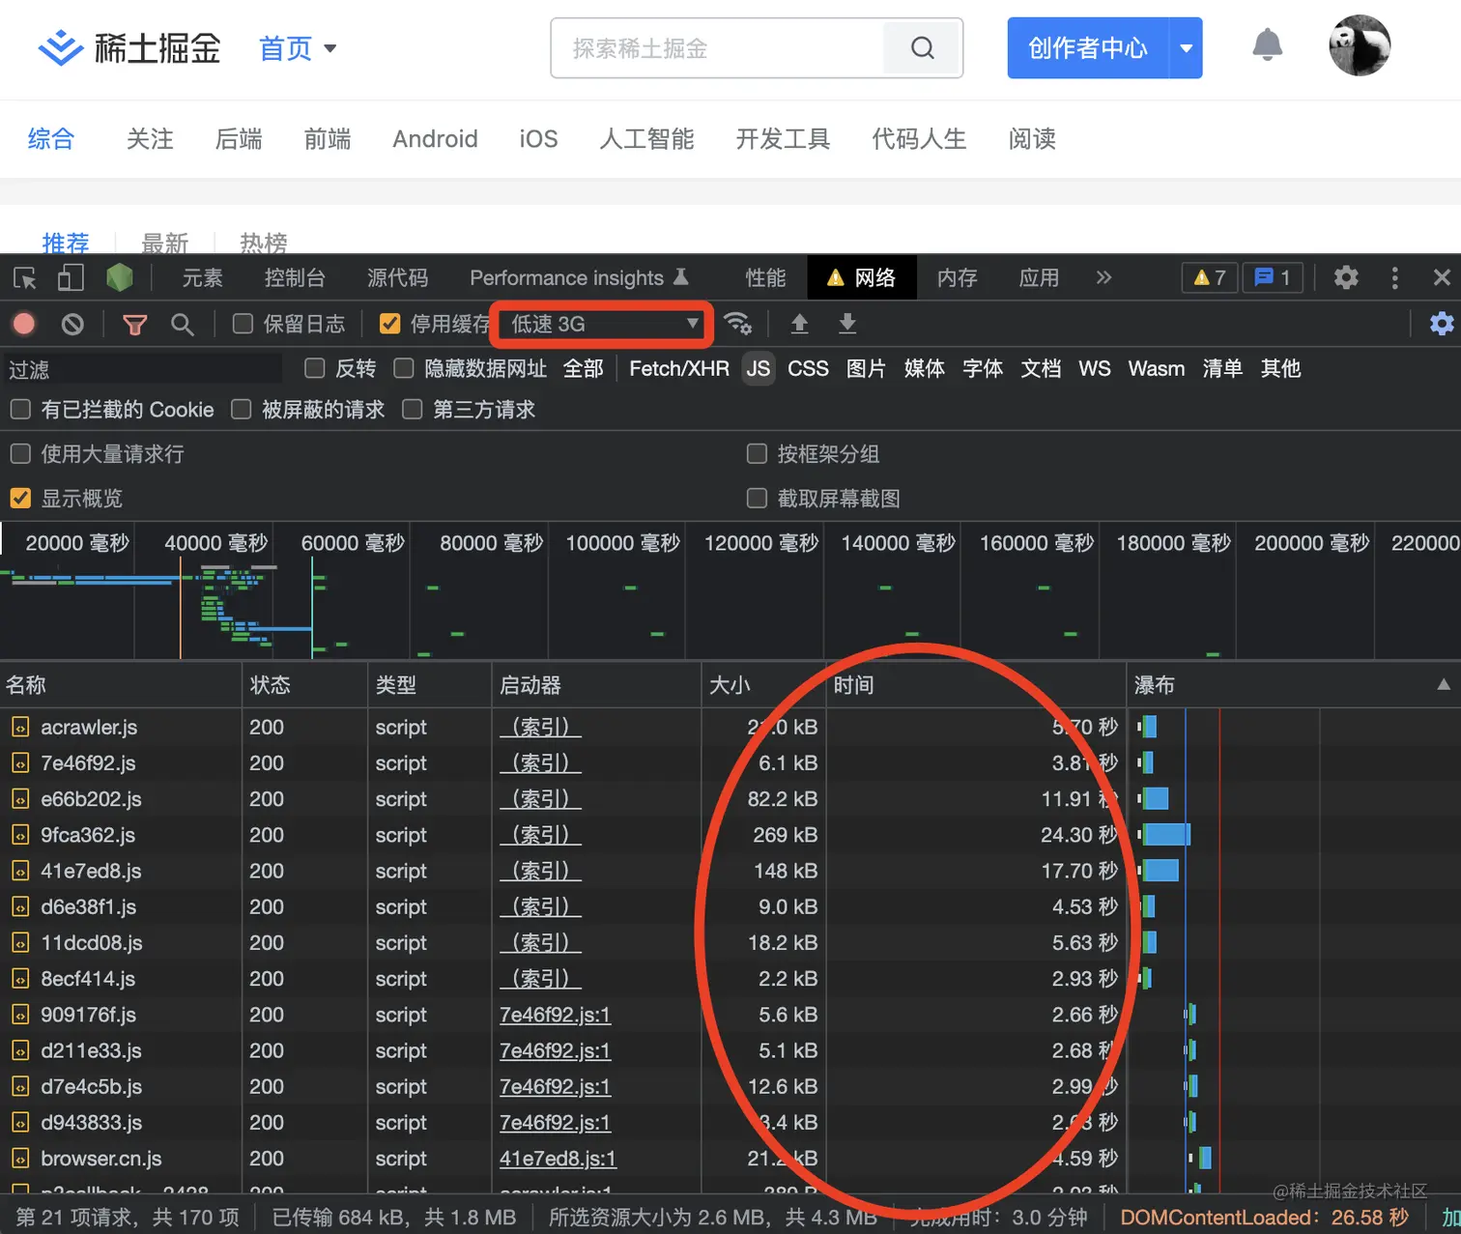Expand the 创作者中心 dropdown arrow
The width and height of the screenshot is (1461, 1234).
click(1186, 47)
